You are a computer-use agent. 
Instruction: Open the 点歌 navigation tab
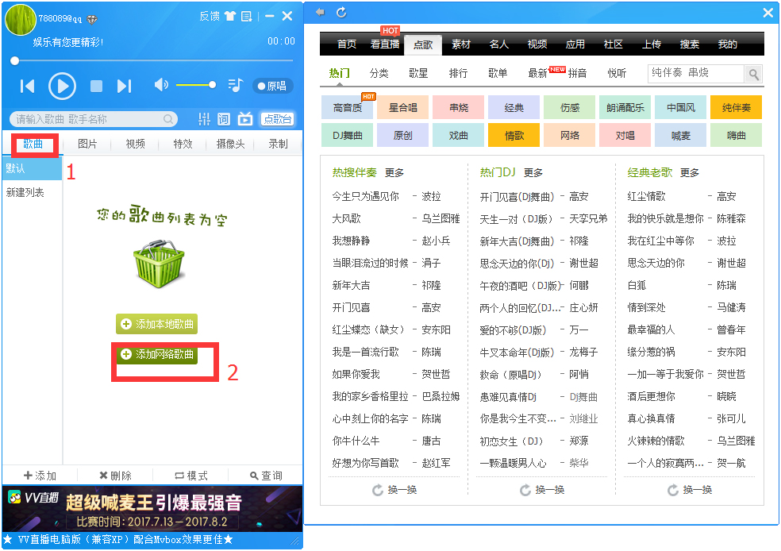(423, 44)
